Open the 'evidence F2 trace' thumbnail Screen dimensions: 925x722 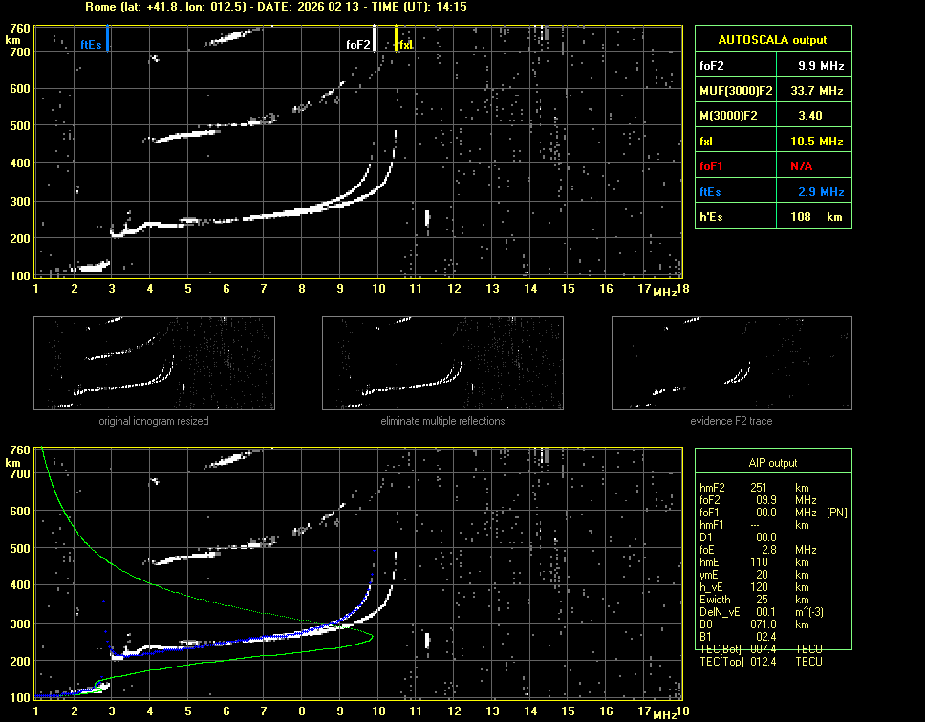click(731, 362)
